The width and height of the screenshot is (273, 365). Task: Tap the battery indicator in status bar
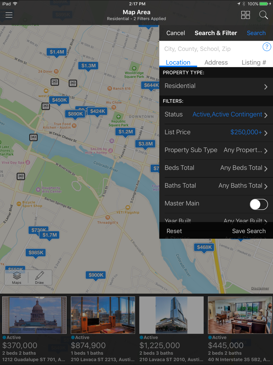264,4
